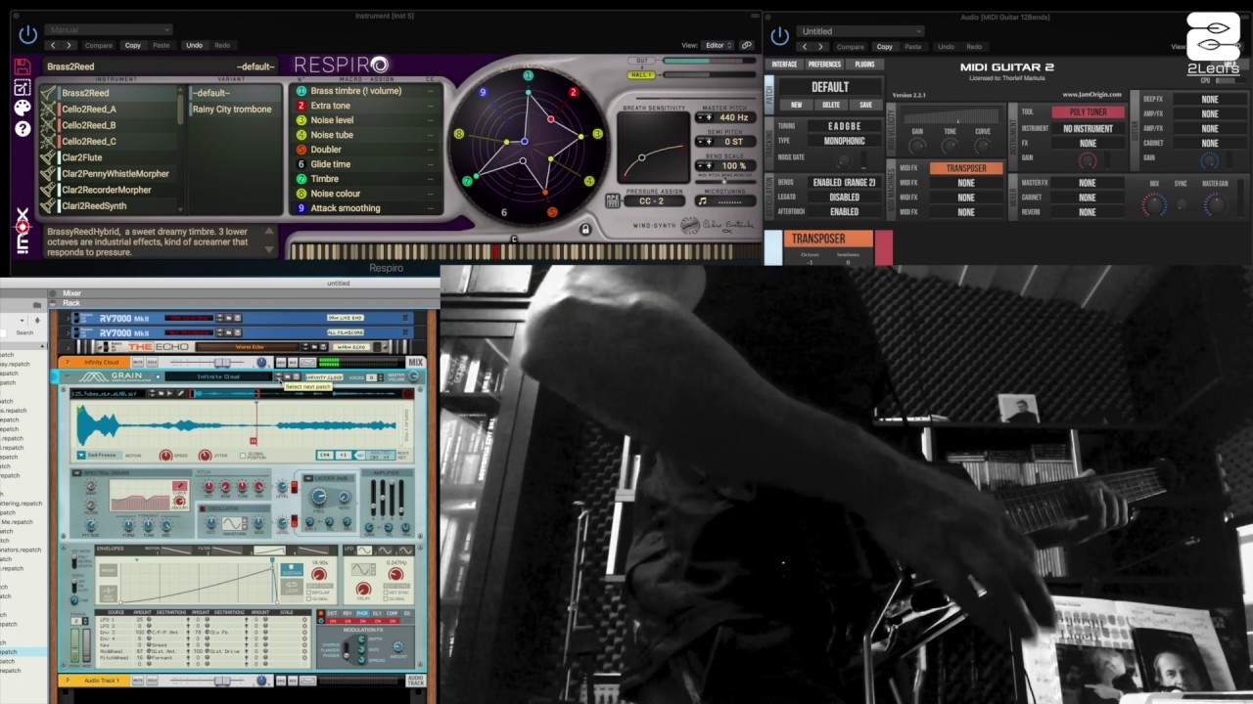Click the Copy button in Respiro window
Screen dimensions: 1253x704
(133, 45)
